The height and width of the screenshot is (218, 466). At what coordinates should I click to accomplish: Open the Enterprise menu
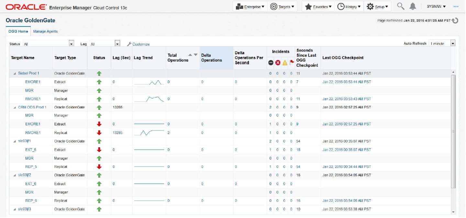tap(250, 6)
